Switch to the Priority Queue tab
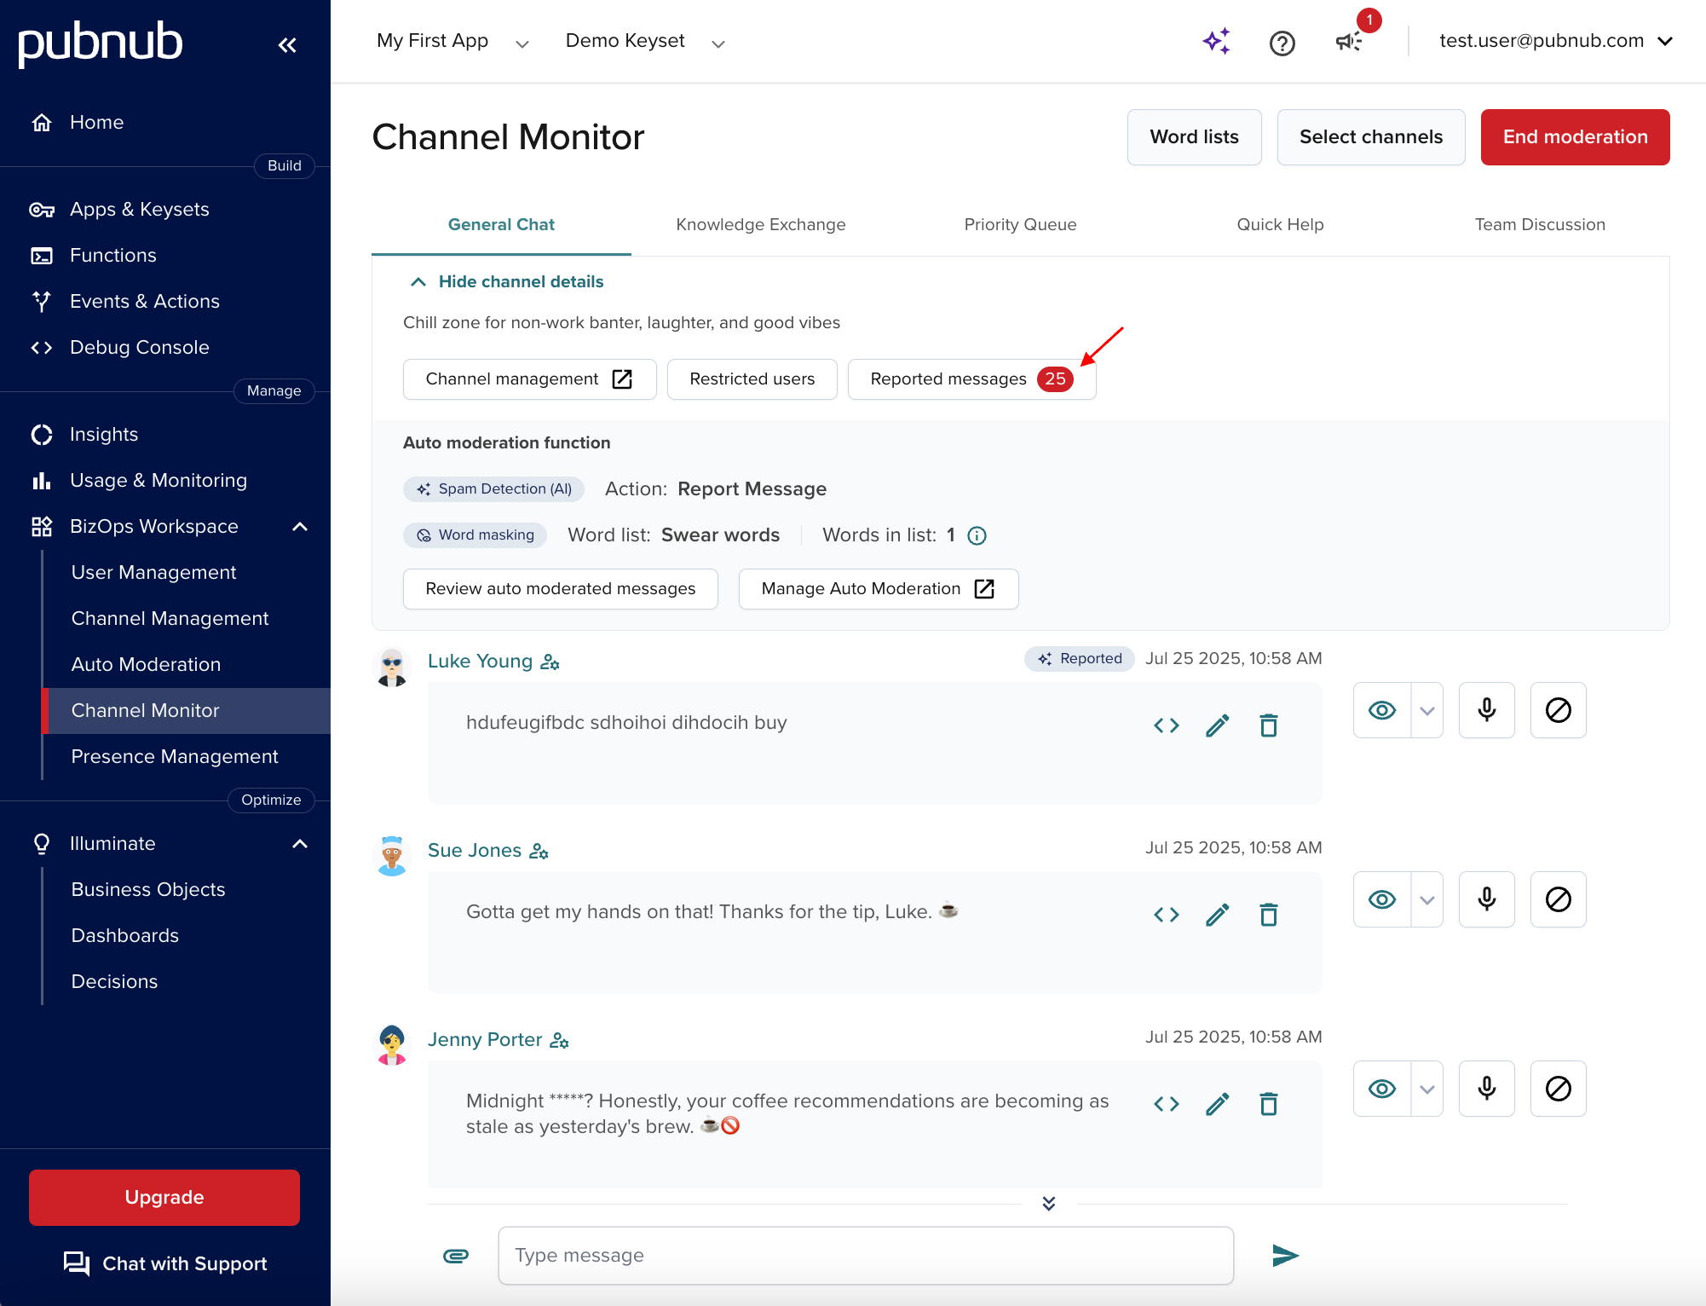Viewport: 1706px width, 1306px height. point(1020,224)
